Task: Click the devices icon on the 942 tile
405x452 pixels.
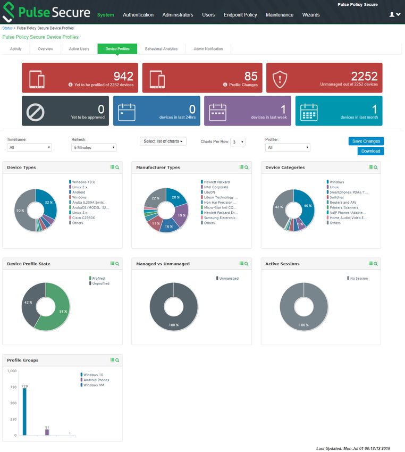Action: [37, 79]
